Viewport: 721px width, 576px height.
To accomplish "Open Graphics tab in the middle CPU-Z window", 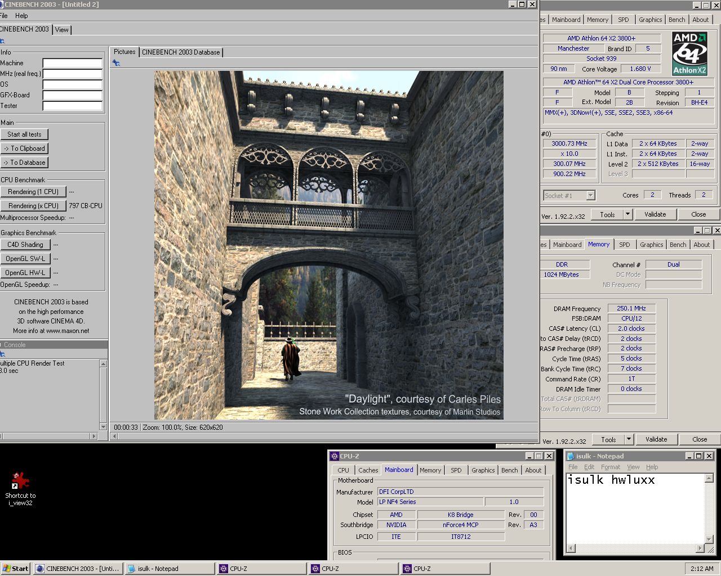I will pyautogui.click(x=651, y=245).
